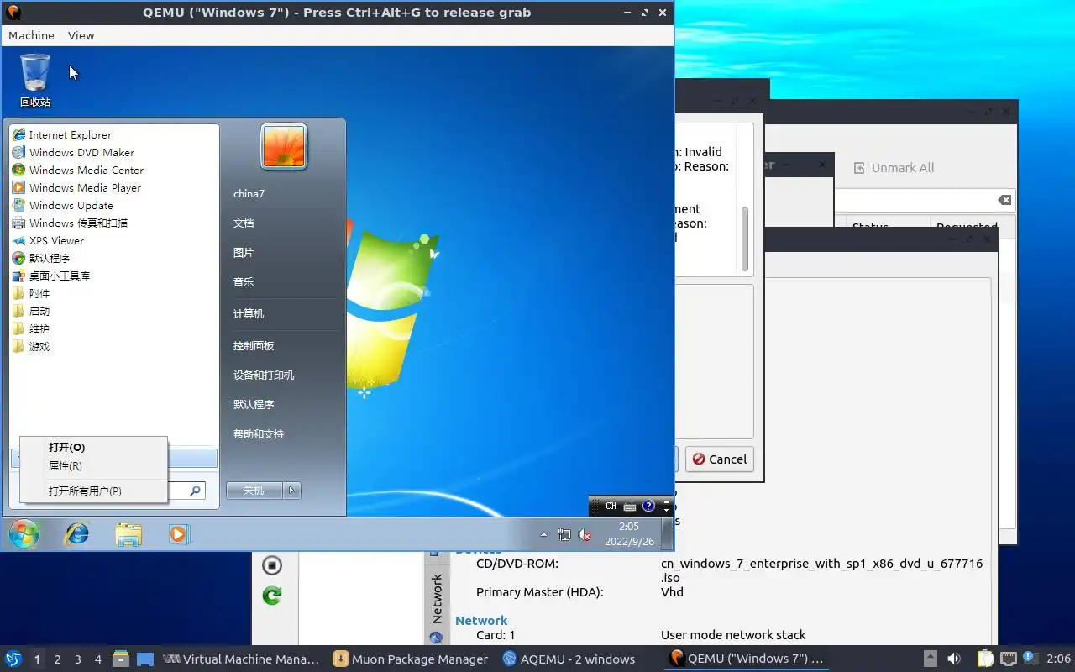Switch to workspace 2 on the host panel
This screenshot has height=672, width=1075.
[x=57, y=659]
